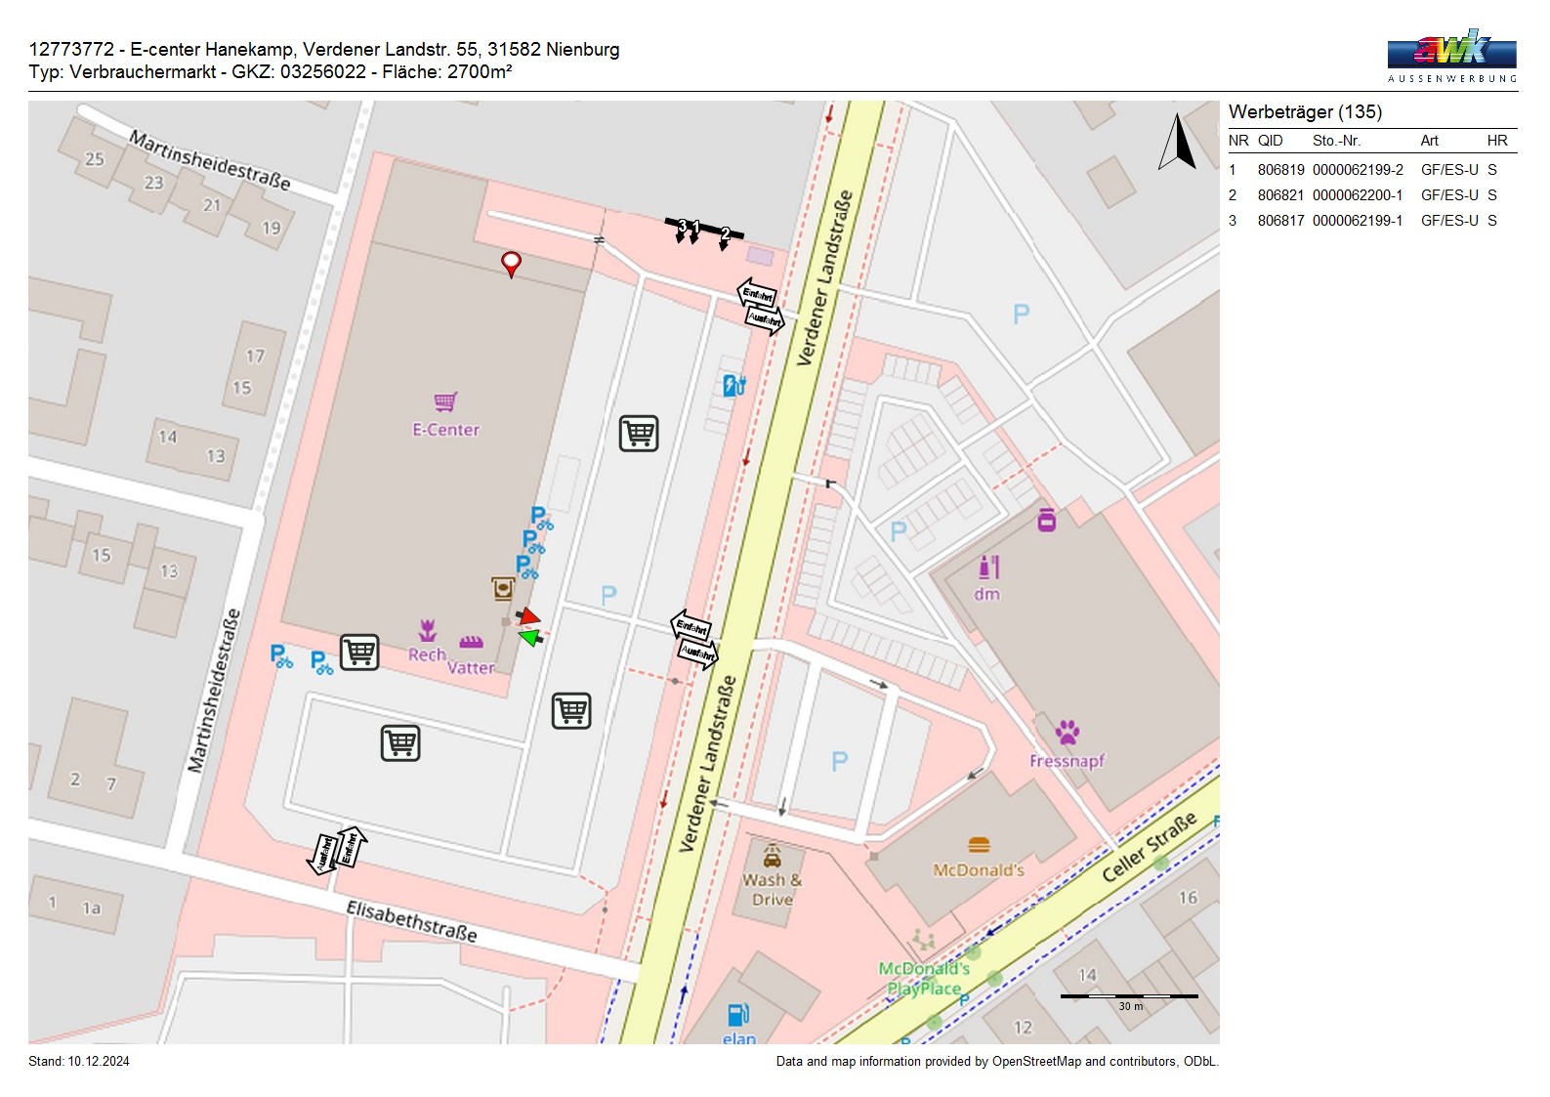Click the Rech florist flower icon
Viewport: 1550px width, 1097px height.
pos(427,630)
